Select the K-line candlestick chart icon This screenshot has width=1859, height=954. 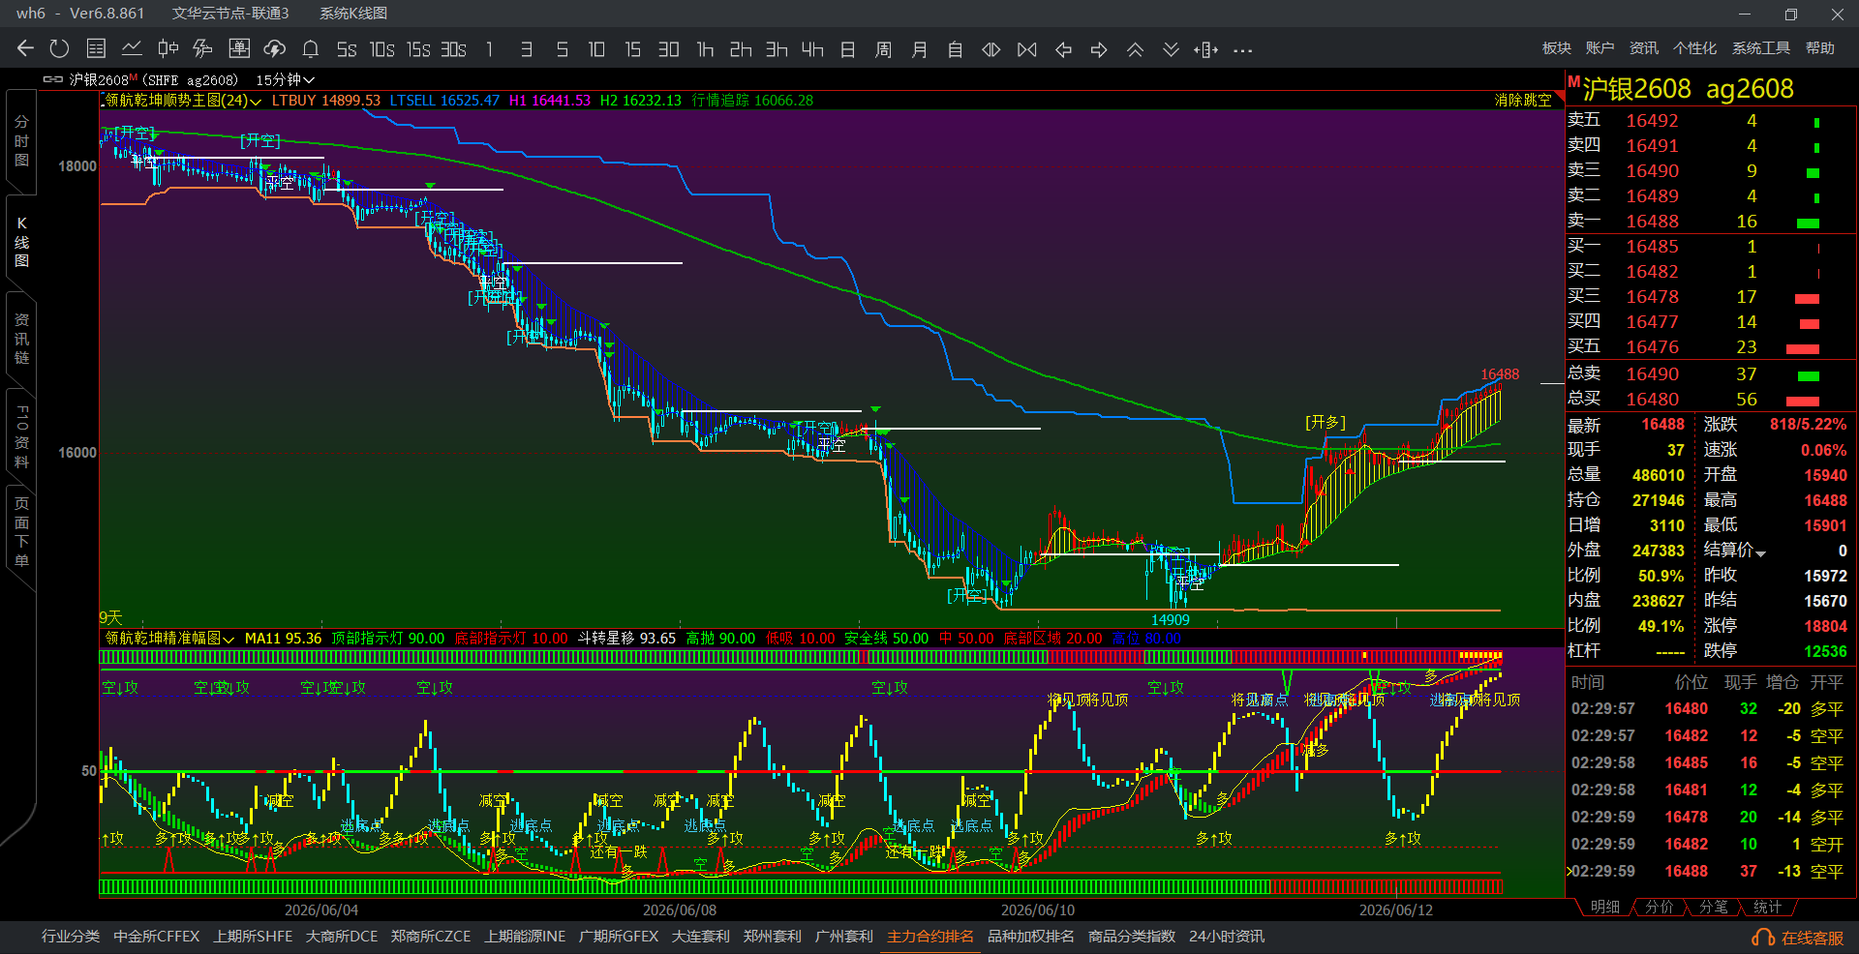[168, 49]
